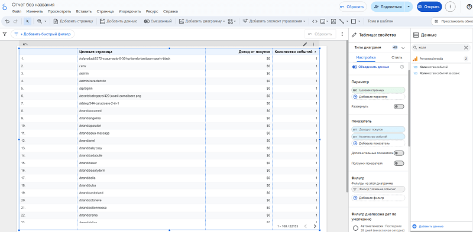
Task: Open the table's three-dot options menu
Action: (x=313, y=44)
